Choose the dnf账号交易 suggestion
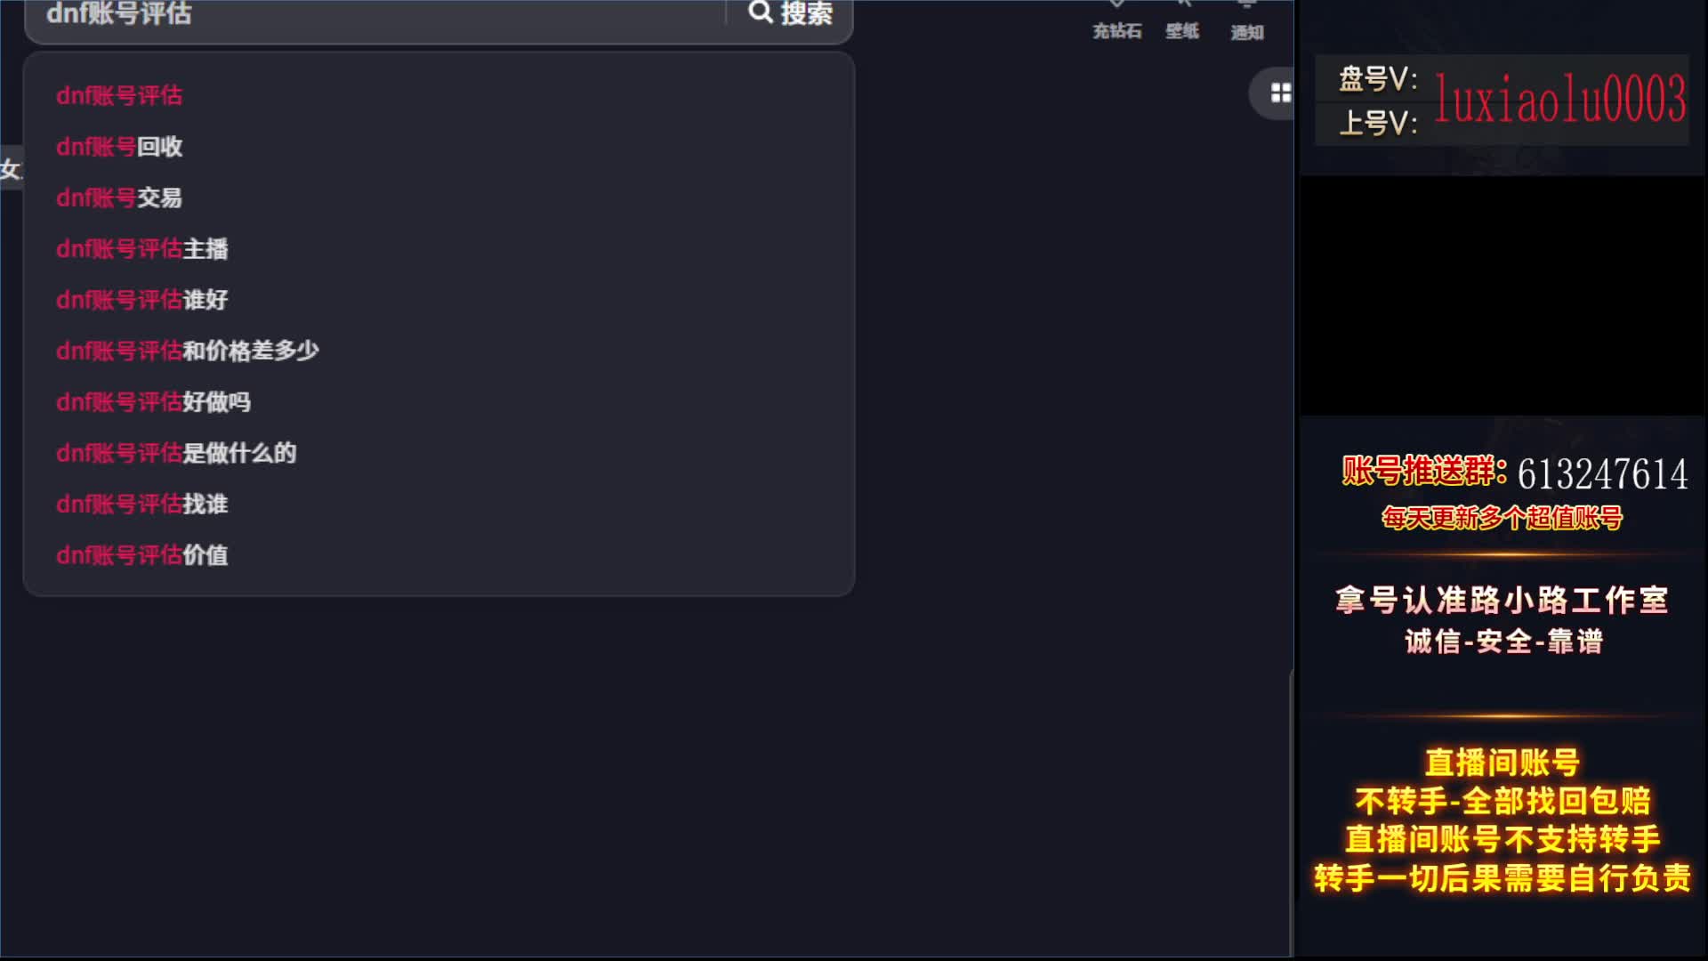 tap(119, 198)
